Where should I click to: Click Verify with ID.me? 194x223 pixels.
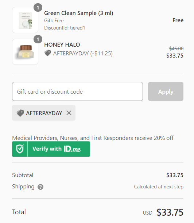point(51,149)
